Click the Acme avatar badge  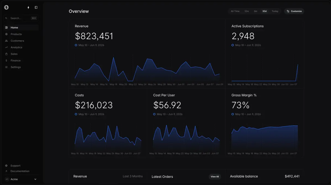pos(7,179)
